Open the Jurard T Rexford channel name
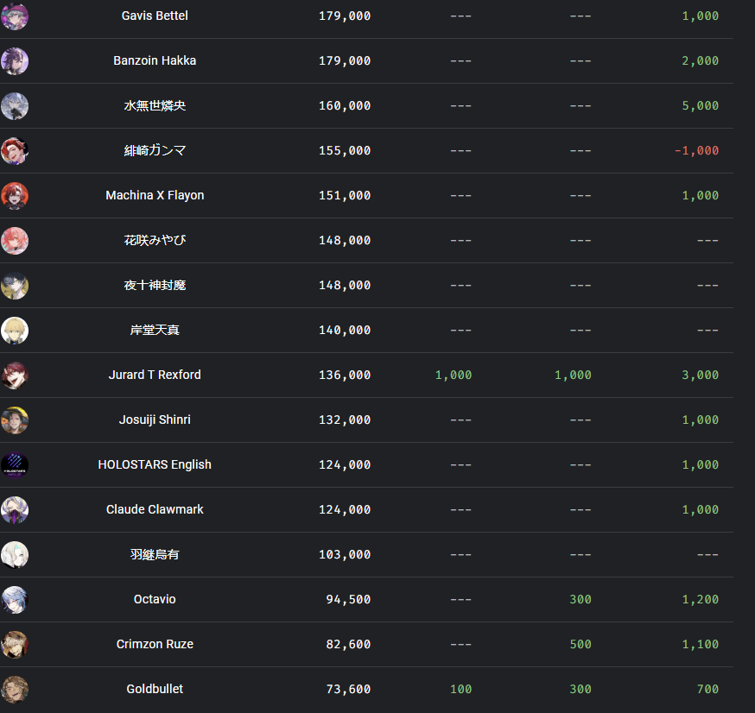 (x=155, y=375)
